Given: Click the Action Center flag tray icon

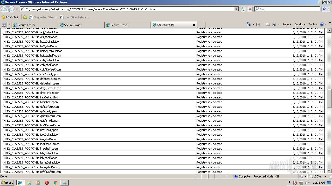Looking at the screenshot, I should (x=295, y=183).
